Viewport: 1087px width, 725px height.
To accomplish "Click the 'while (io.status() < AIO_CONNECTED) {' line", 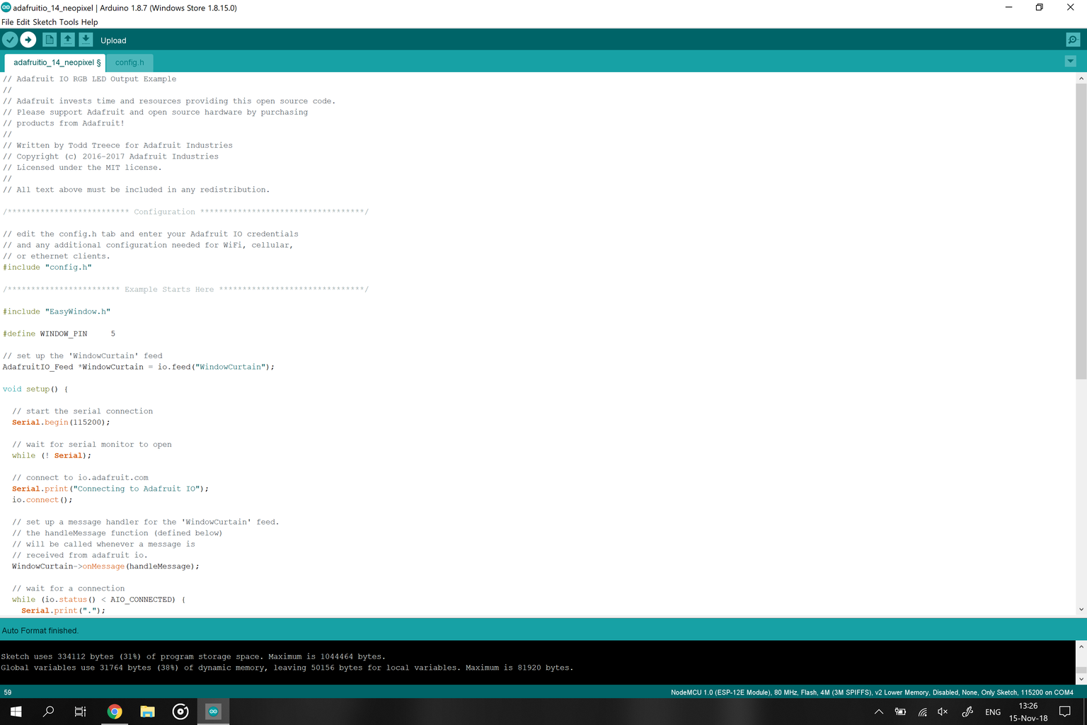I will point(99,600).
